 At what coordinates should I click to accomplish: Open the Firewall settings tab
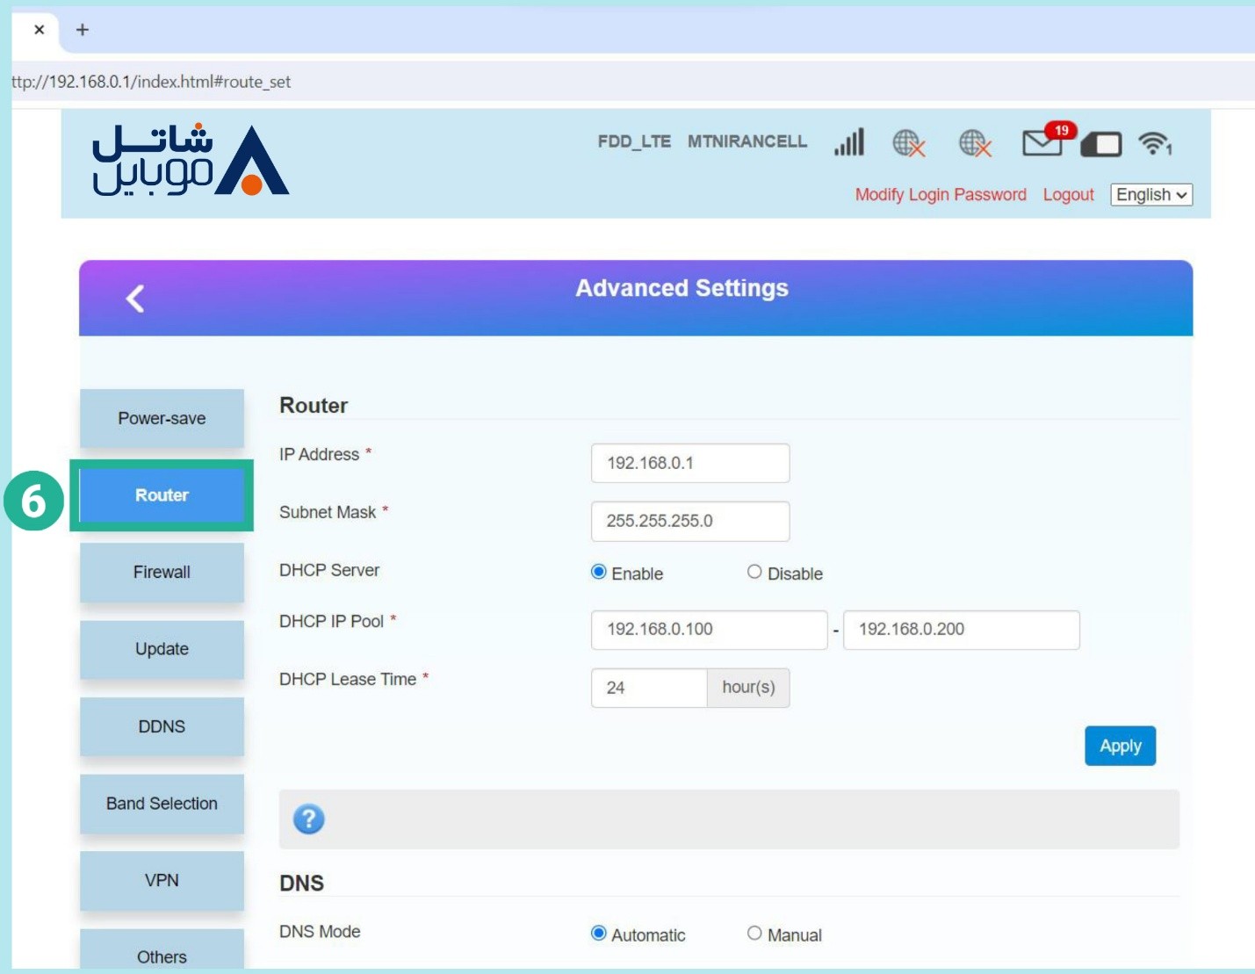(x=162, y=572)
